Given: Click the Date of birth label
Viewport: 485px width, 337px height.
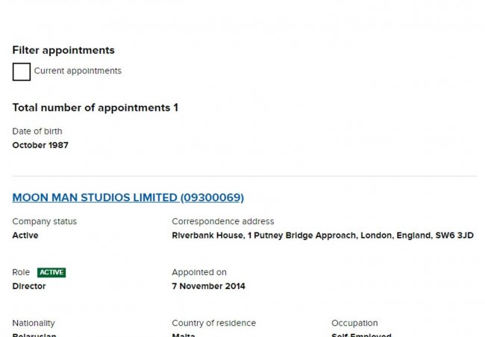Looking at the screenshot, I should pyautogui.click(x=37, y=132).
